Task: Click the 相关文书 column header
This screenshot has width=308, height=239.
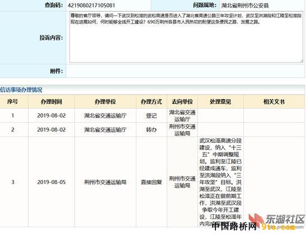Action: tap(274, 102)
